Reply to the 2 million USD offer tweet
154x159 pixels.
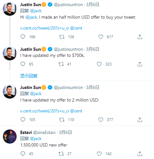pyautogui.click(x=23, y=120)
